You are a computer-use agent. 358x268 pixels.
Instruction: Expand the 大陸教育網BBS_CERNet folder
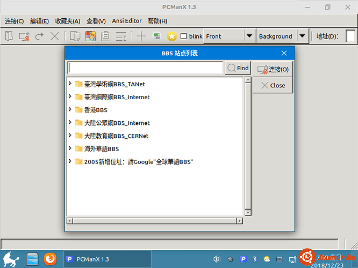click(x=70, y=136)
